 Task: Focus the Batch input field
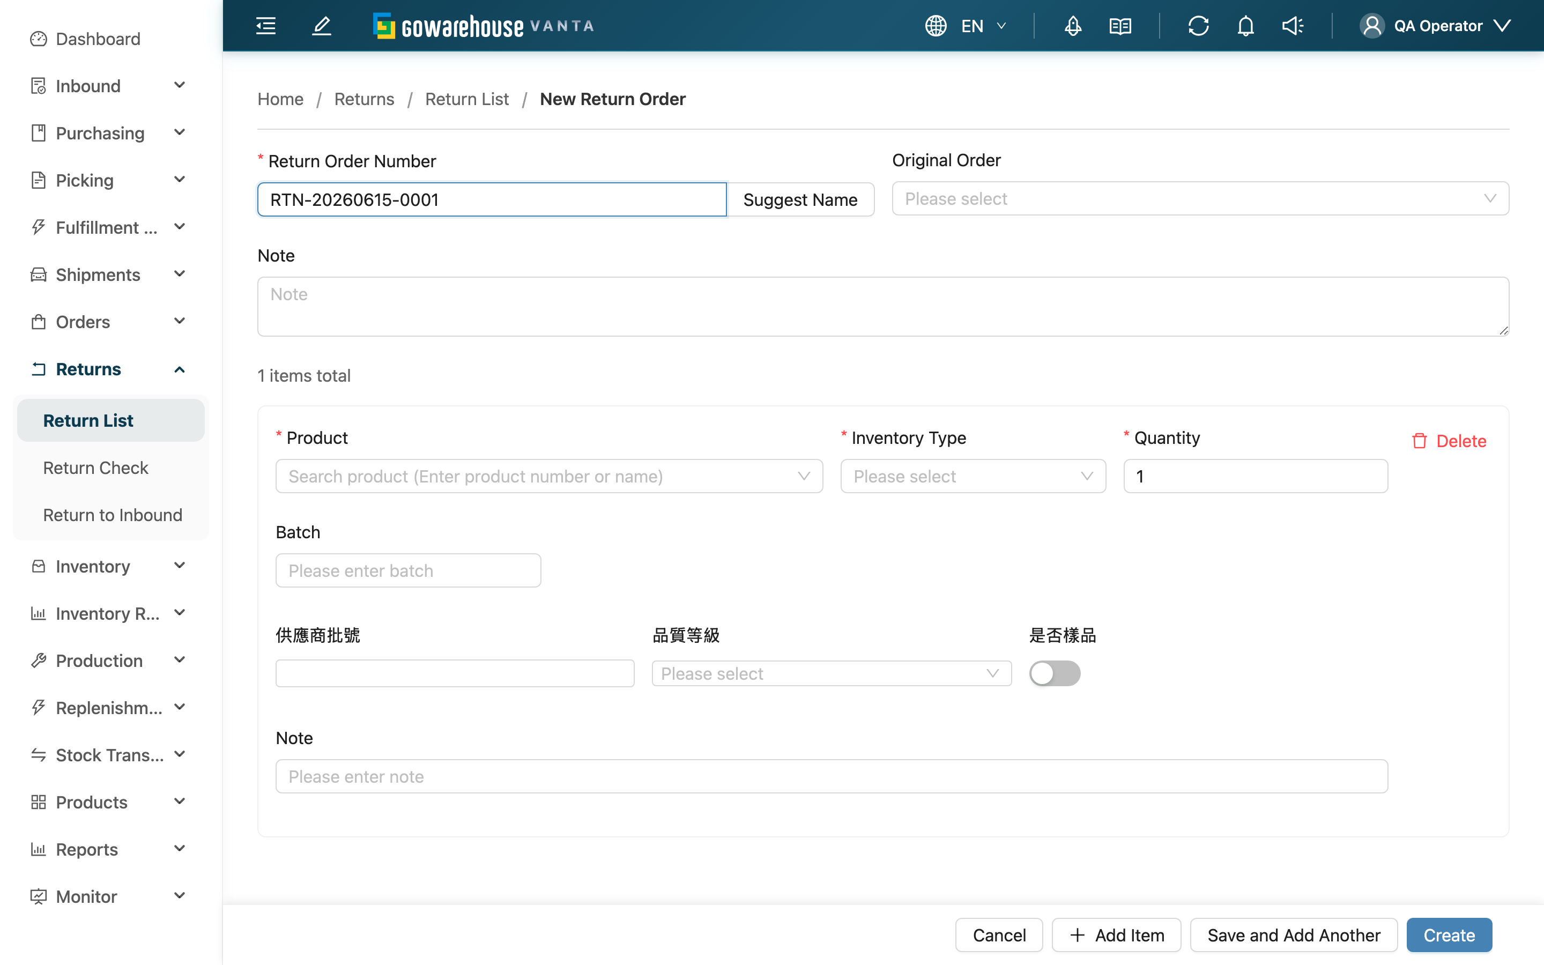point(409,570)
